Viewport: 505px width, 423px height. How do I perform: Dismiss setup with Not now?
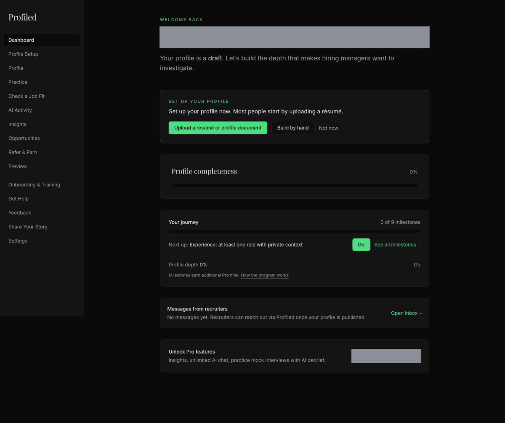pos(328,128)
